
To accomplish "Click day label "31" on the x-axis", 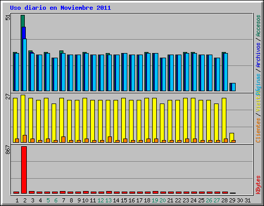I will [x=247, y=200].
